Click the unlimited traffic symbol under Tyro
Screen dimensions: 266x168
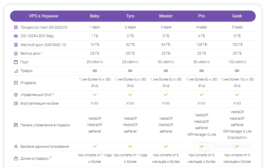click(130, 71)
